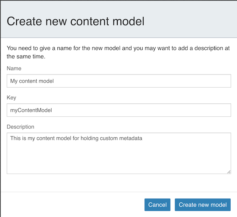Screen dimensions: 237x217
Task: Click the 'Create new content model' dialog title
Action: pos(76,21)
